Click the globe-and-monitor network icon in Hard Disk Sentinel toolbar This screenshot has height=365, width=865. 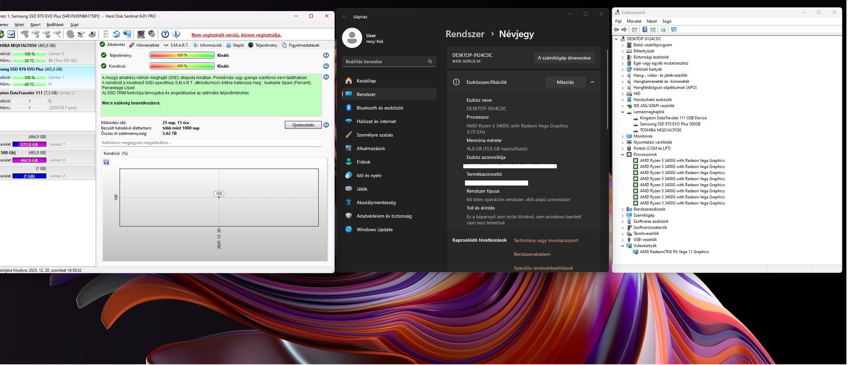(128, 34)
